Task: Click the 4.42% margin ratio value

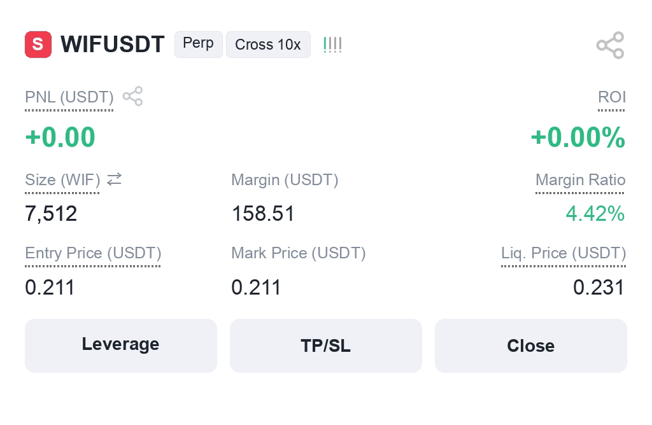Action: pyautogui.click(x=595, y=214)
